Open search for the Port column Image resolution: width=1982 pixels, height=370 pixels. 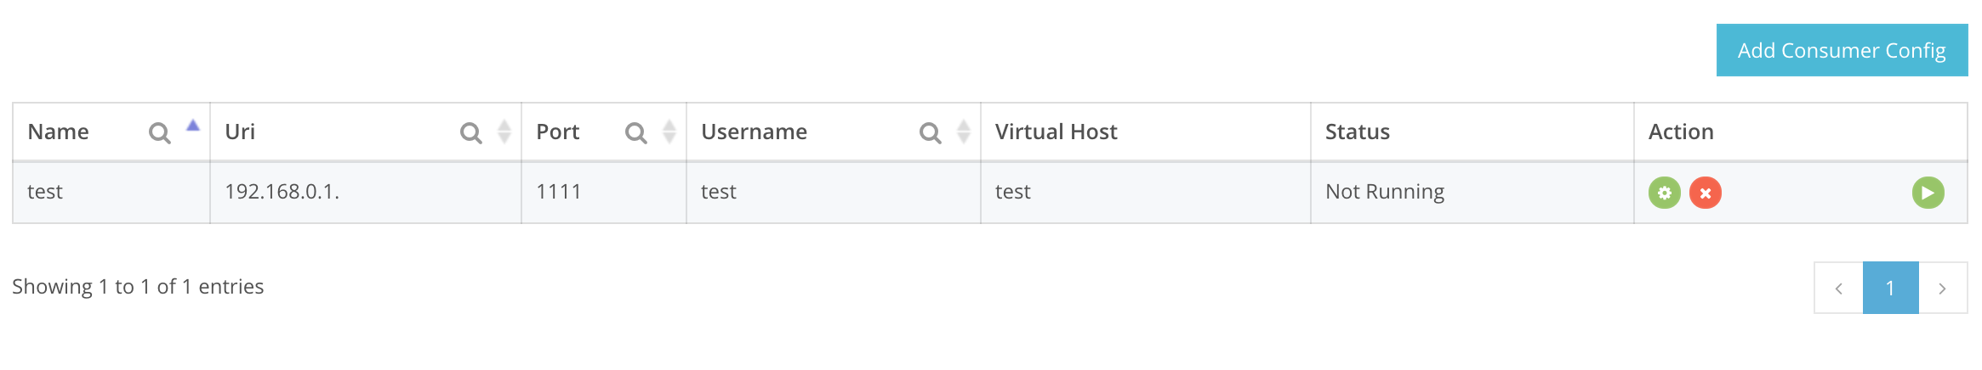635,132
